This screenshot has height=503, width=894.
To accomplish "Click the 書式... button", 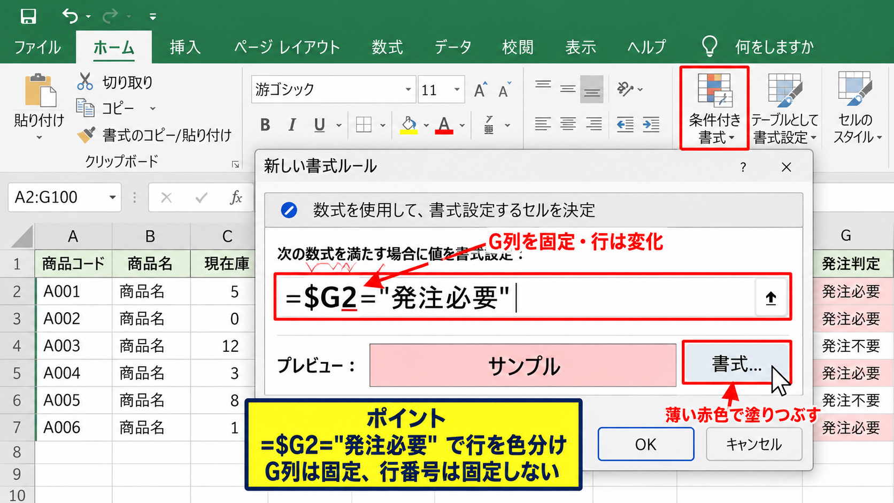I will [736, 363].
